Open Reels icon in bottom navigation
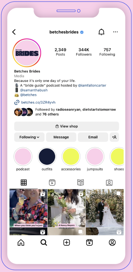Image resolution: width=133 pixels, height=272 pixels. 90,242
